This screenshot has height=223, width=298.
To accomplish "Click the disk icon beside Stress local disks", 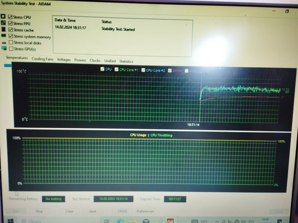I will [x=4, y=43].
